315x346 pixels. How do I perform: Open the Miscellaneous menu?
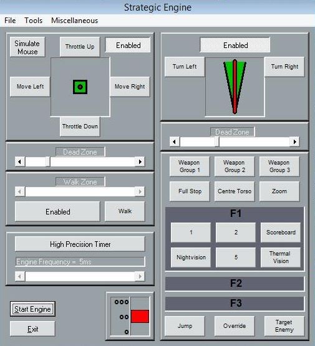click(x=74, y=21)
